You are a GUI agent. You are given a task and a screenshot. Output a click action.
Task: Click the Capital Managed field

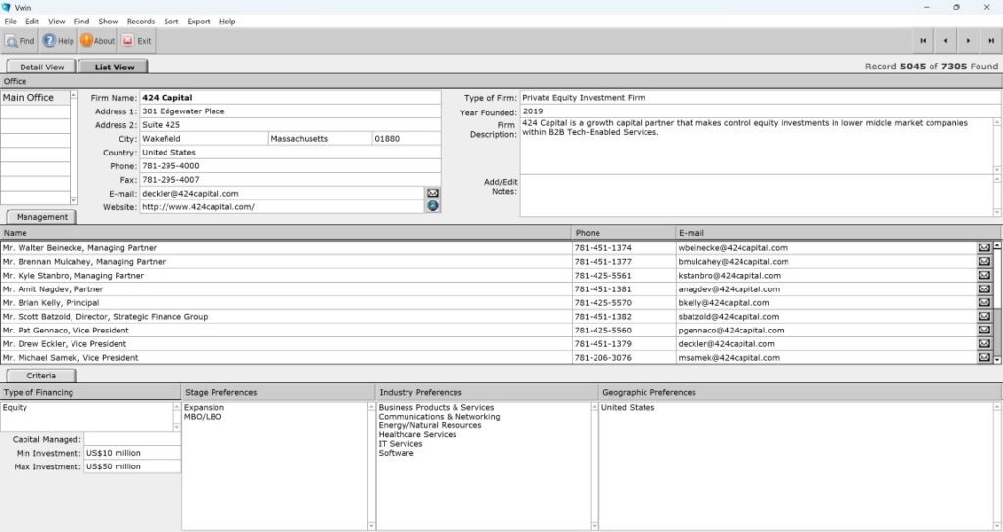click(132, 439)
